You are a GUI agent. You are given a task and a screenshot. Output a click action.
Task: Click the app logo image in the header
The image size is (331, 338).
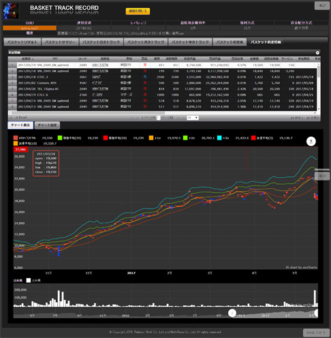(11, 11)
